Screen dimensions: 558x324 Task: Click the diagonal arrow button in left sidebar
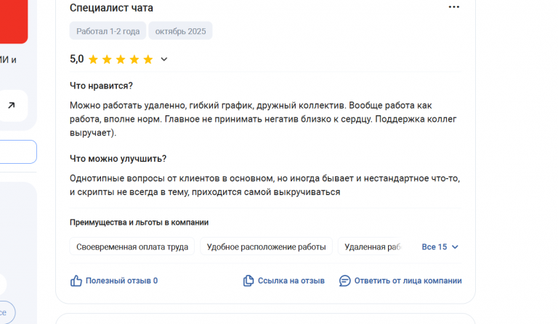pos(12,106)
